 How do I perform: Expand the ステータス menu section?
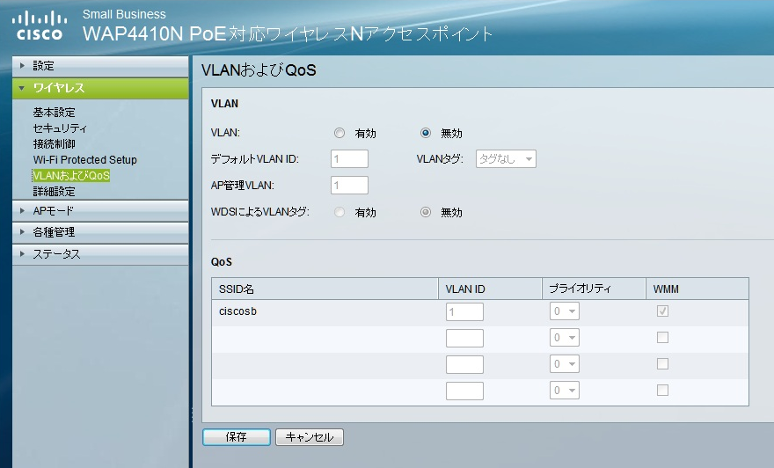tap(100, 254)
